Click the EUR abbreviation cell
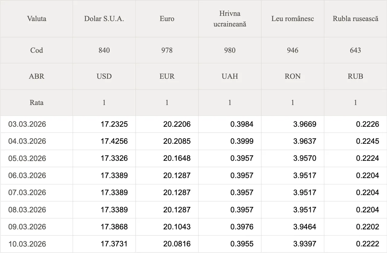Image resolution: width=387 pixels, height=253 pixels. (x=167, y=76)
